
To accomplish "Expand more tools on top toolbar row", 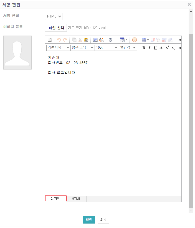I will tap(180, 40).
